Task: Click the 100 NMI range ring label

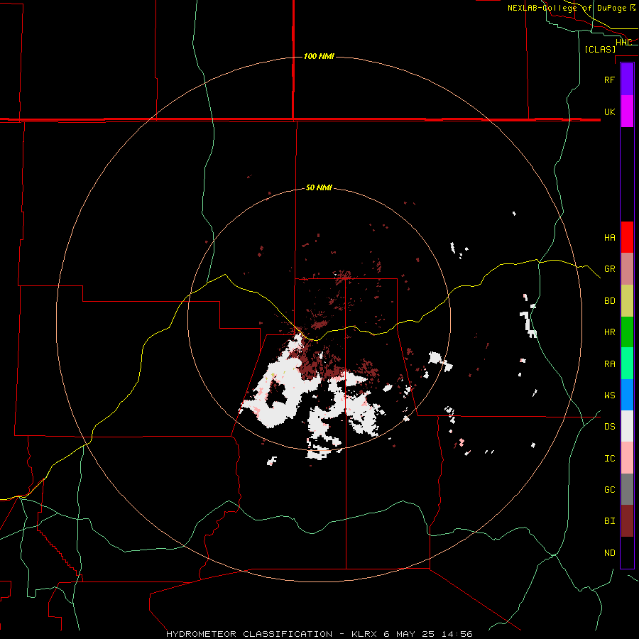Action: pos(319,56)
